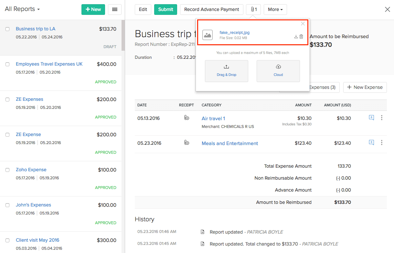394x253 pixels.
Task: Add comment on Air travel 1 row
Action: click(x=371, y=118)
